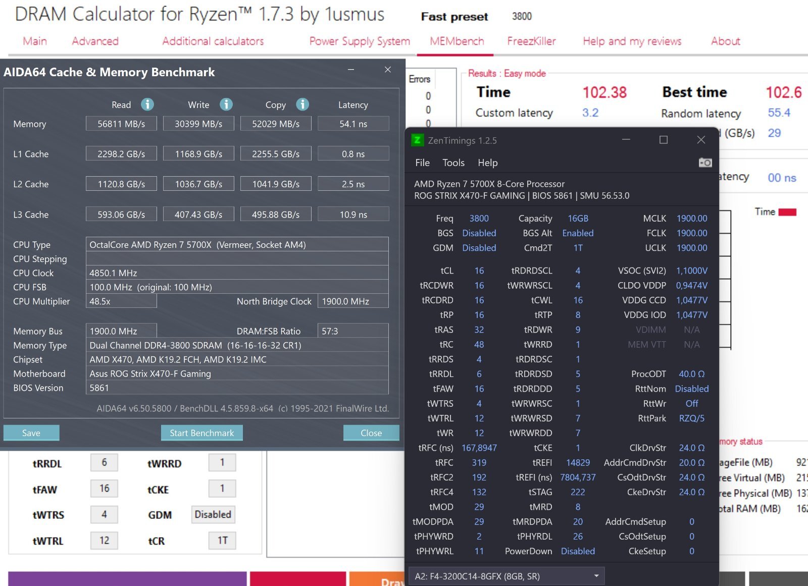Click the North Bridge Clock value 1900.0 MHz
Screen dimensions: 808x586
[x=353, y=301]
